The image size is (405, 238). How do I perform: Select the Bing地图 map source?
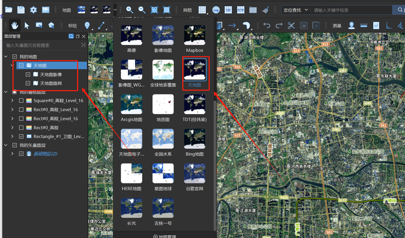[x=195, y=142]
